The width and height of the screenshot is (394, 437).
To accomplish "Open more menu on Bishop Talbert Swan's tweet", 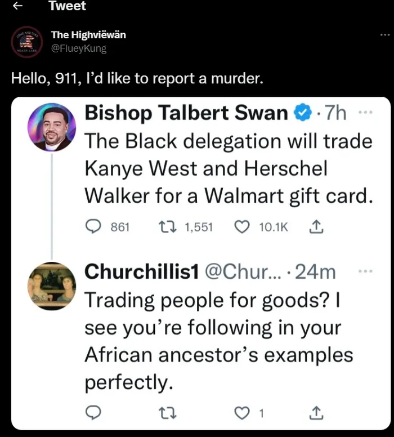I will pos(365,112).
